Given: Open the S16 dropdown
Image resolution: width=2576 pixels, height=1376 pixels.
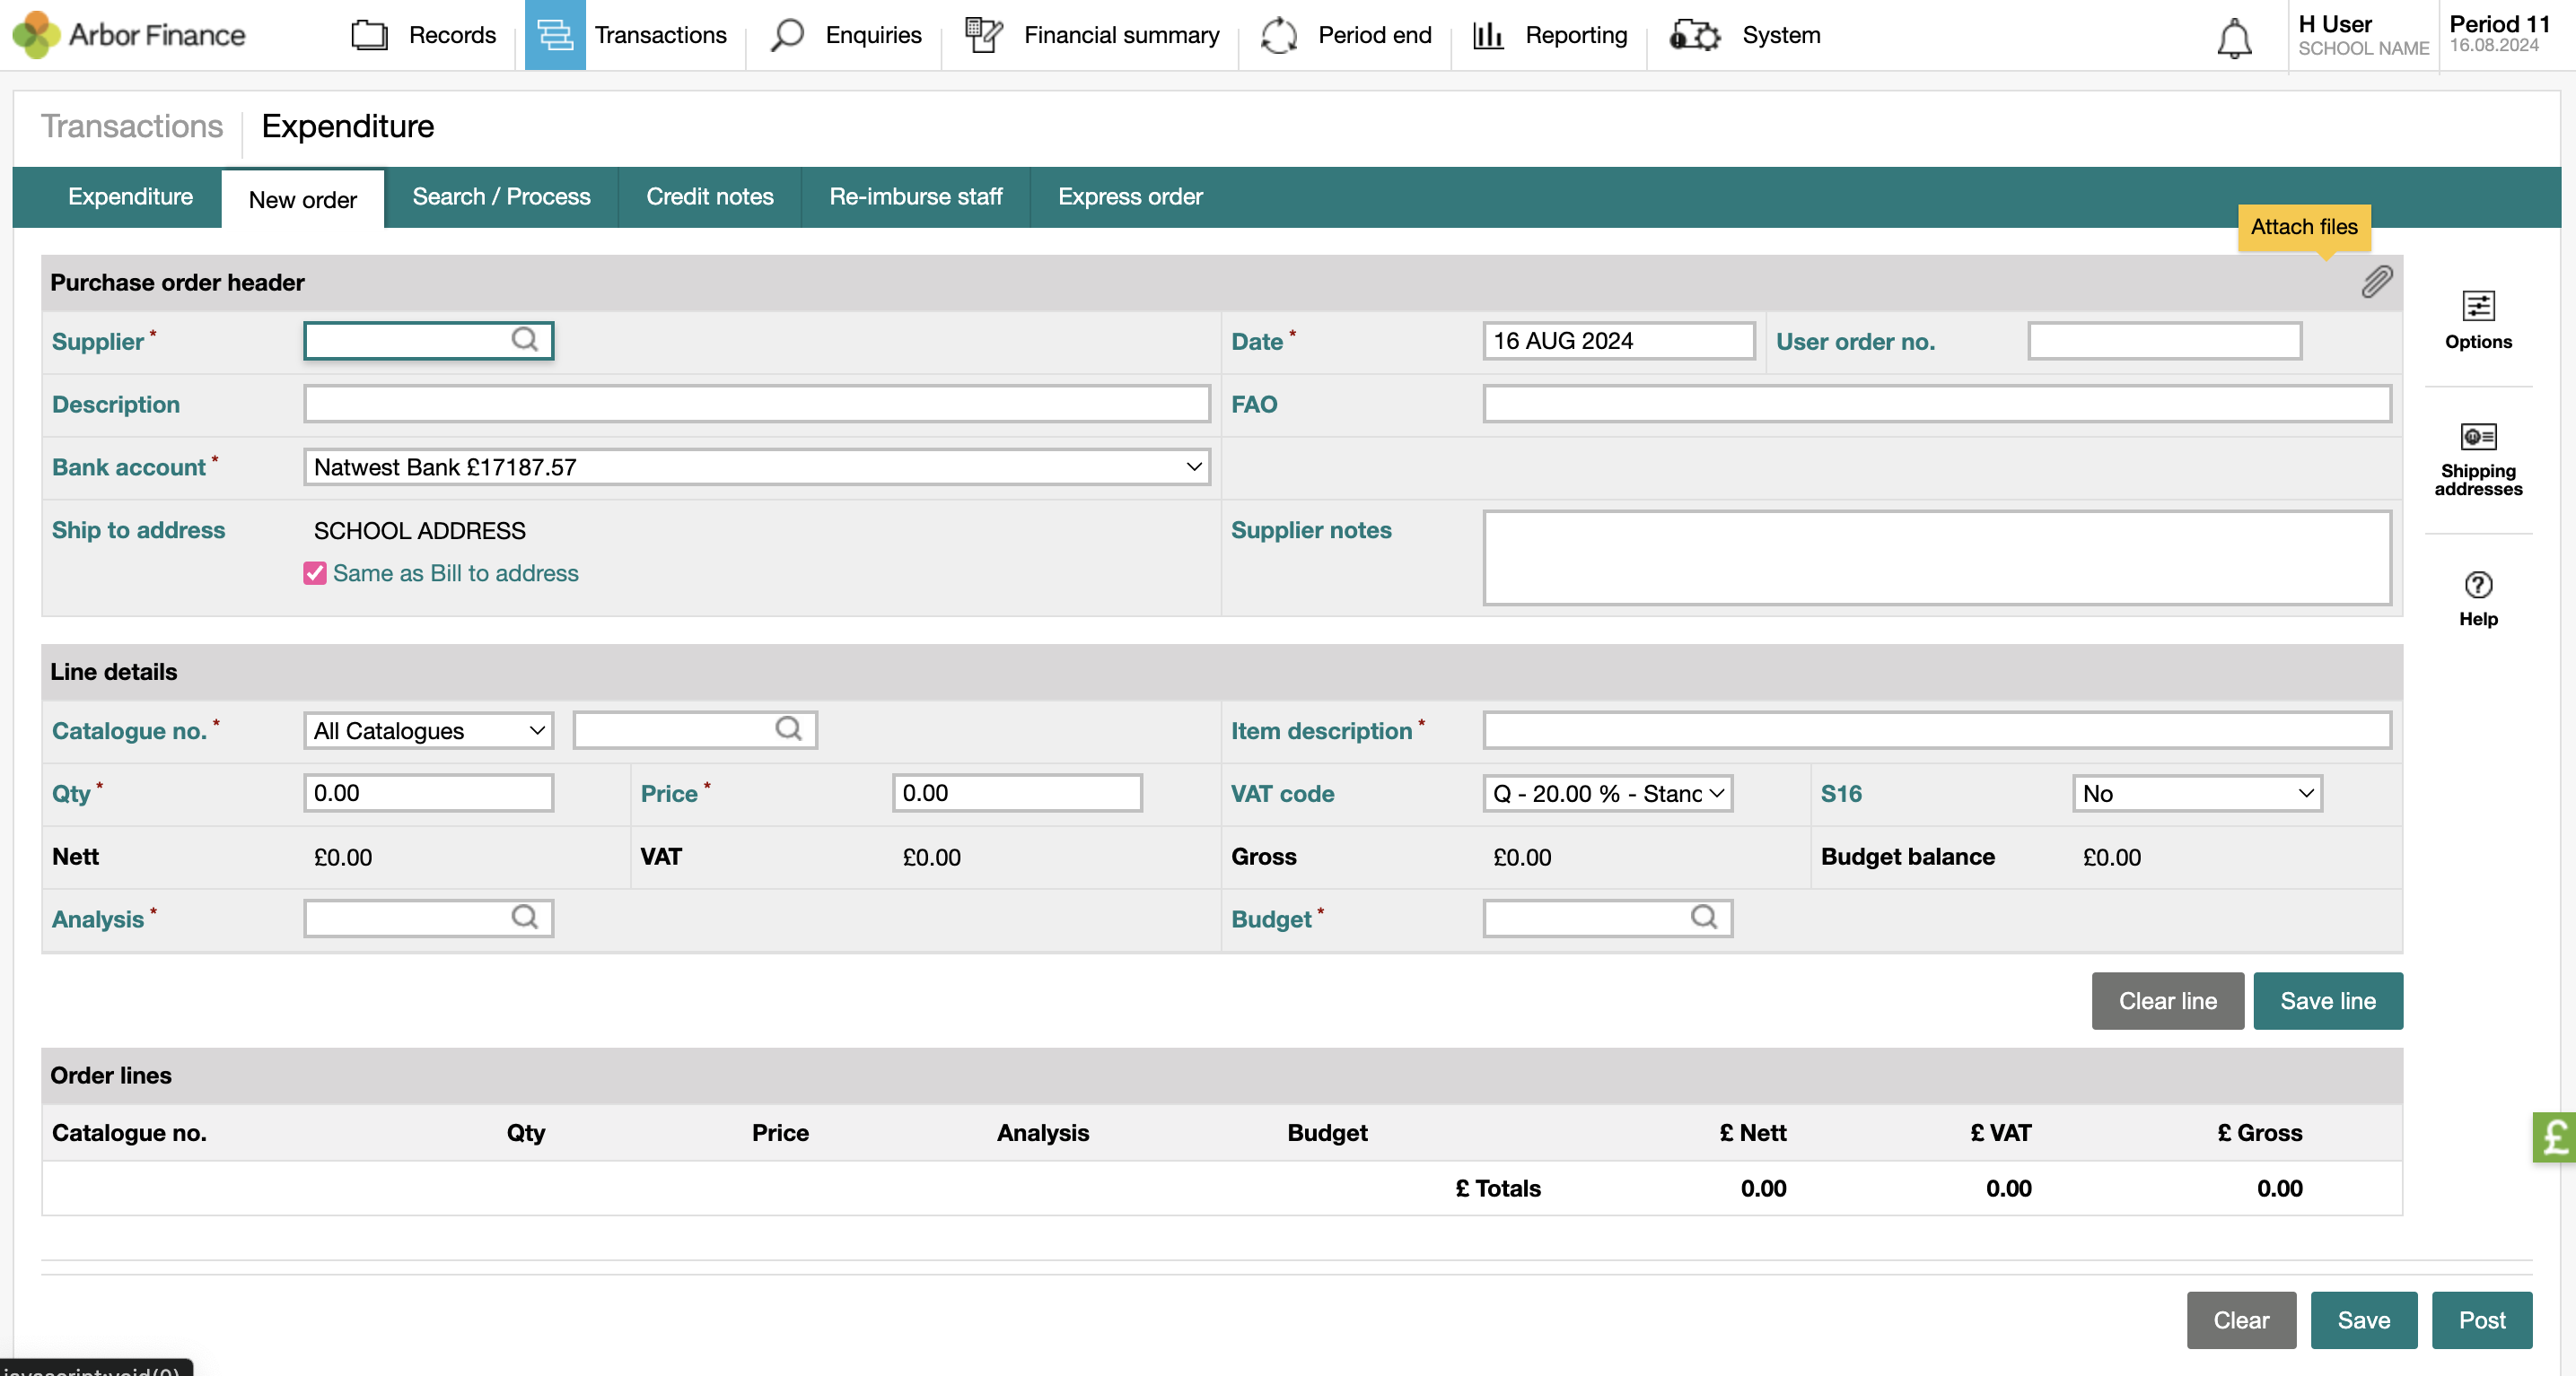Looking at the screenshot, I should click(x=2196, y=794).
